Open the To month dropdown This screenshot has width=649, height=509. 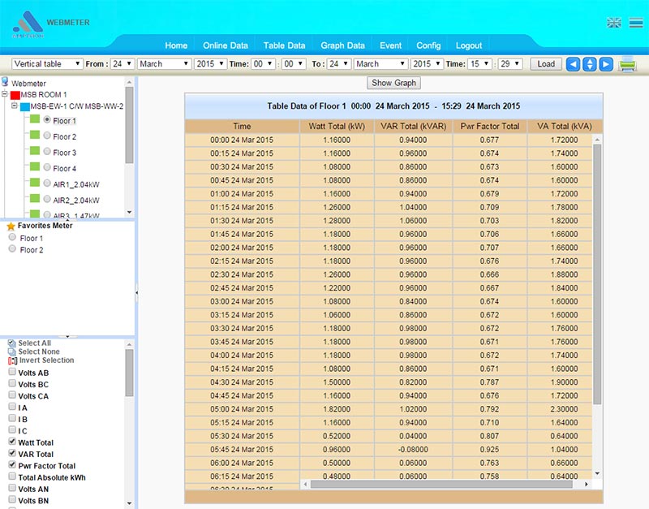(380, 64)
